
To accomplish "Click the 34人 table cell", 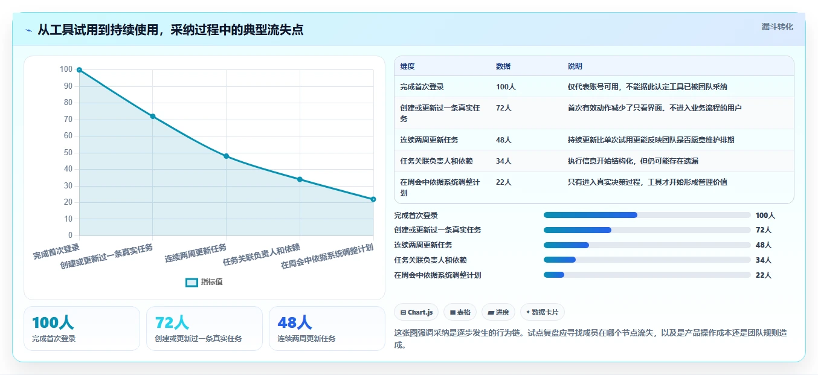I will [526, 161].
